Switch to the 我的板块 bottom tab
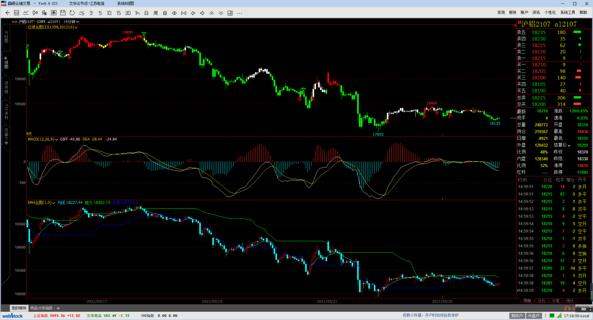Image resolution: width=593 pixels, height=320 pixels. (x=19, y=308)
